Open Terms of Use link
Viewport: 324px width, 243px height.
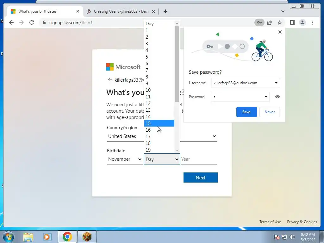click(270, 222)
